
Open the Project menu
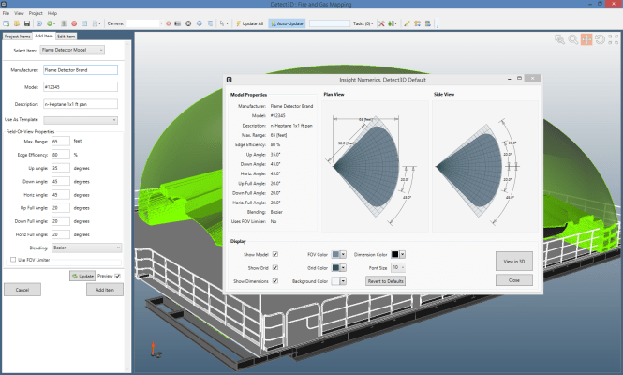click(36, 13)
